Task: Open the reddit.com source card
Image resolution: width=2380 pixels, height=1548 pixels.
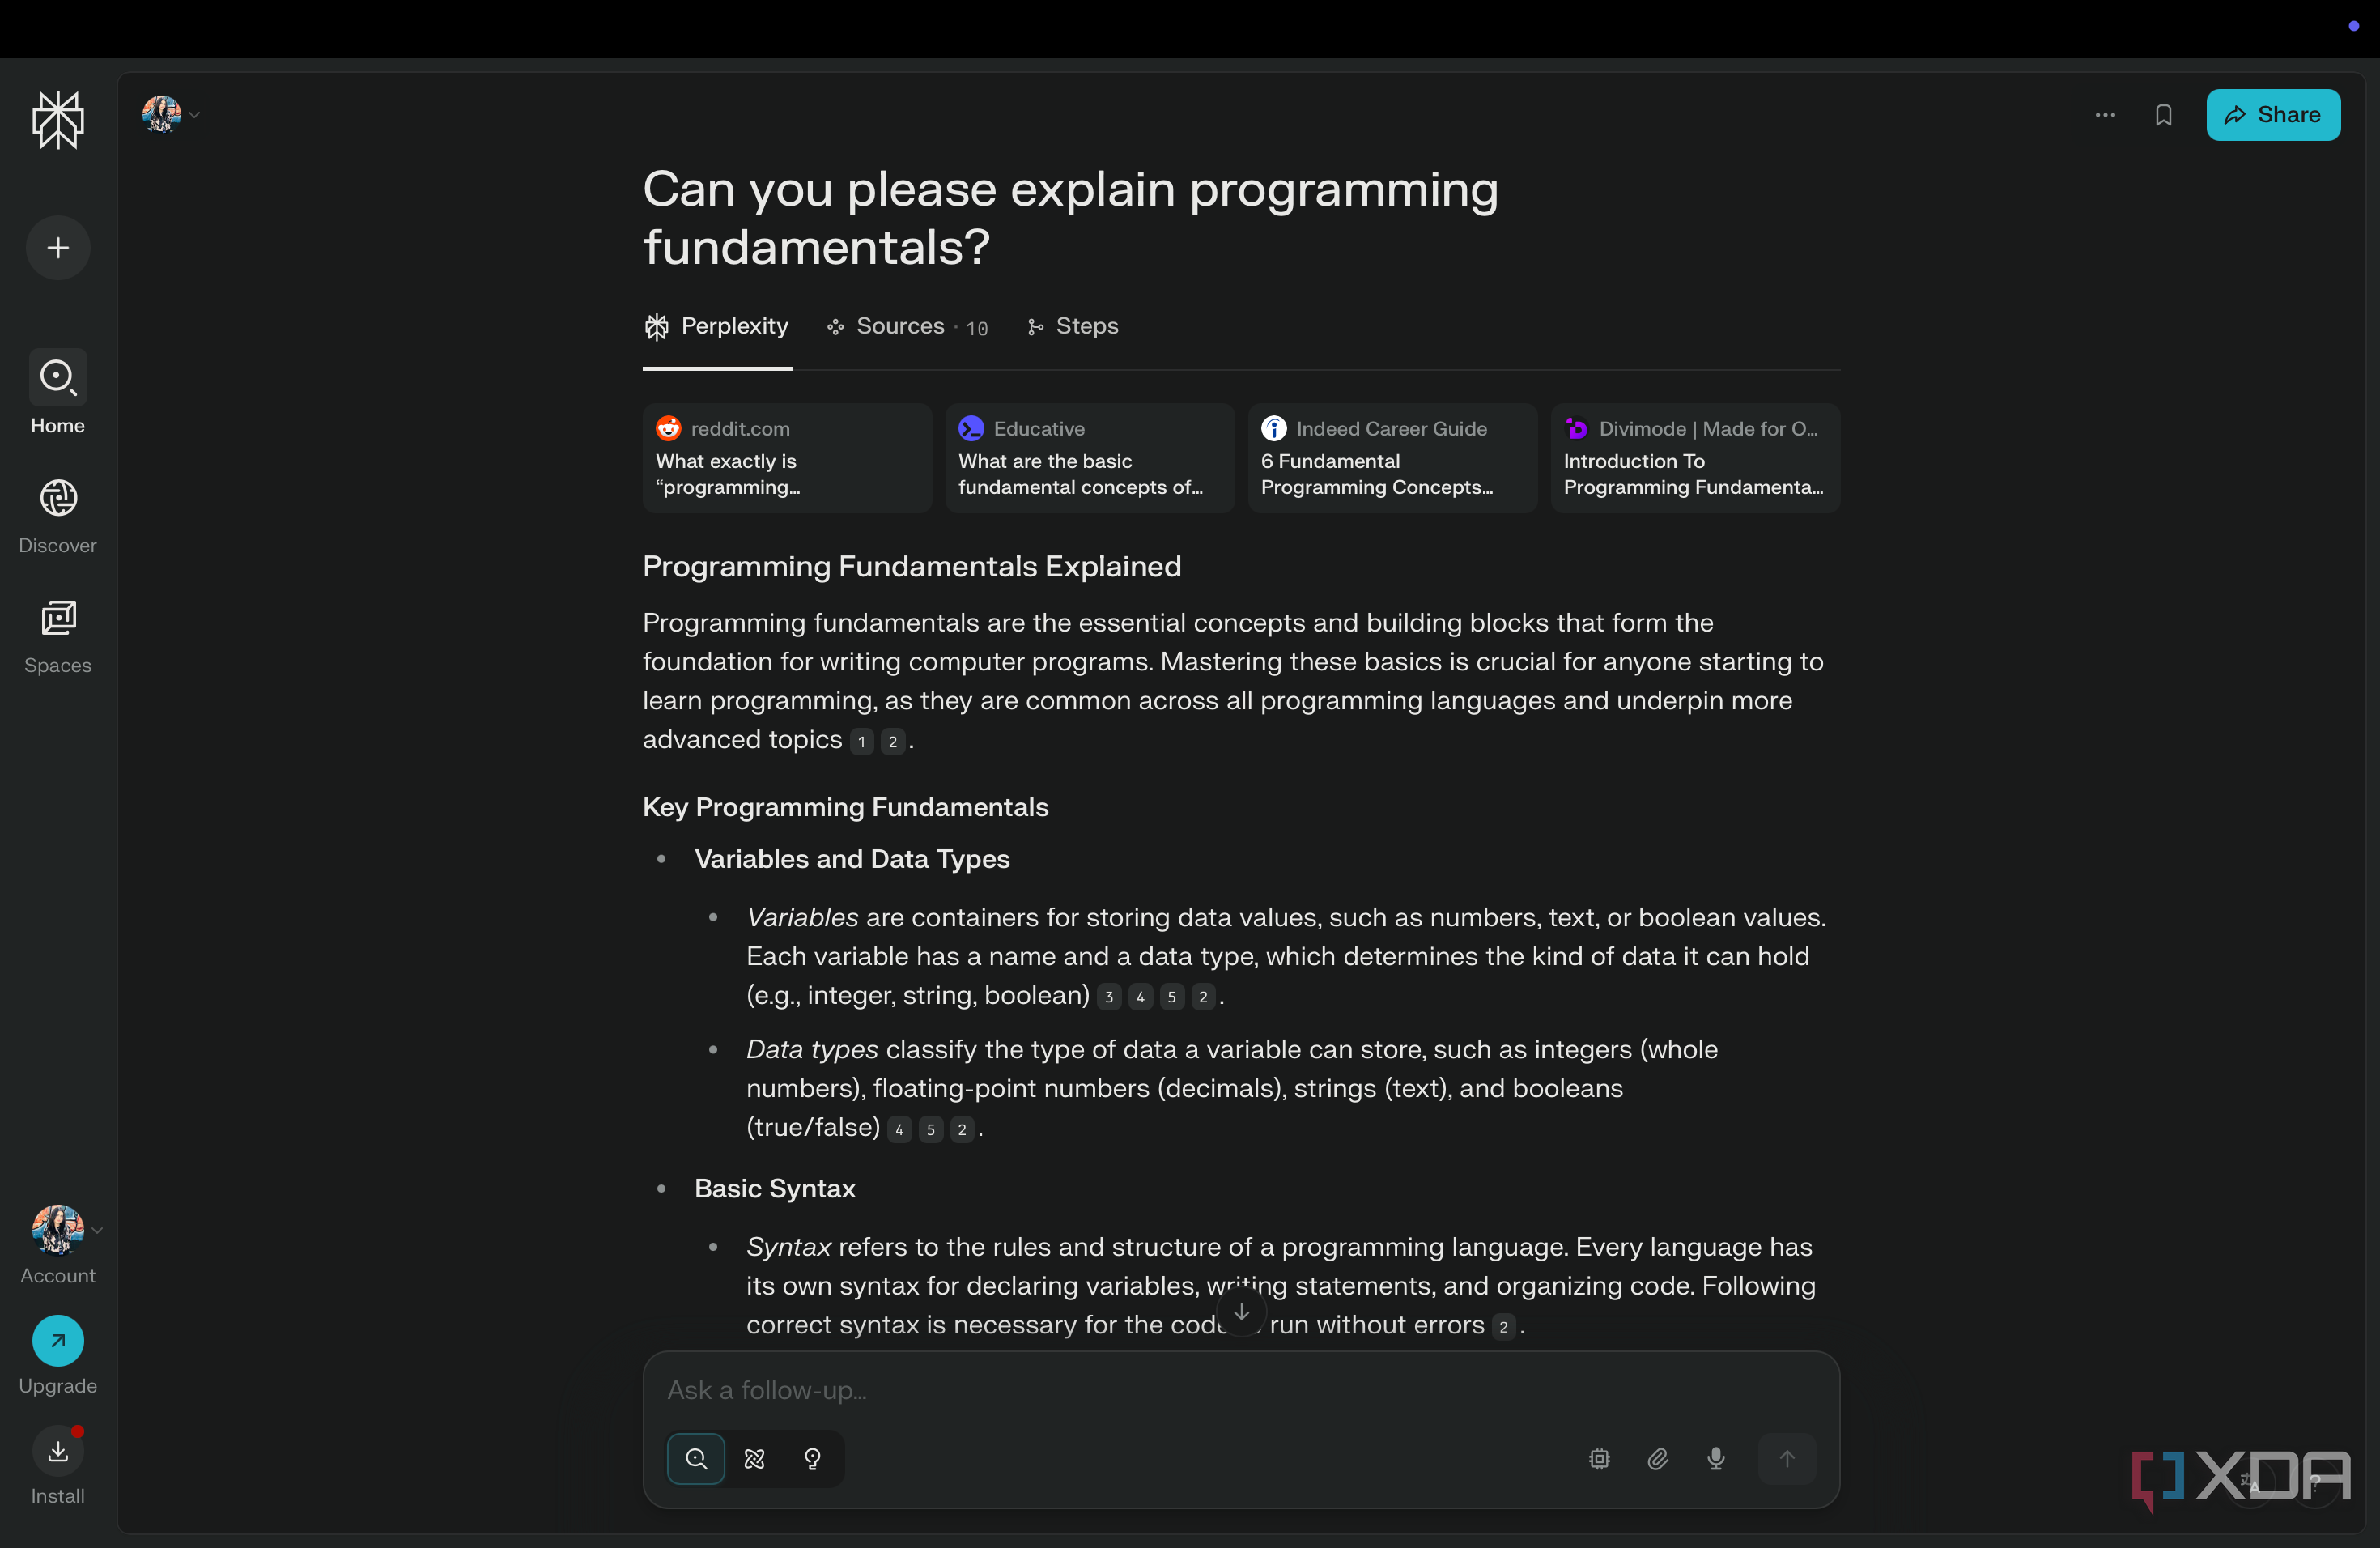Action: (787, 458)
